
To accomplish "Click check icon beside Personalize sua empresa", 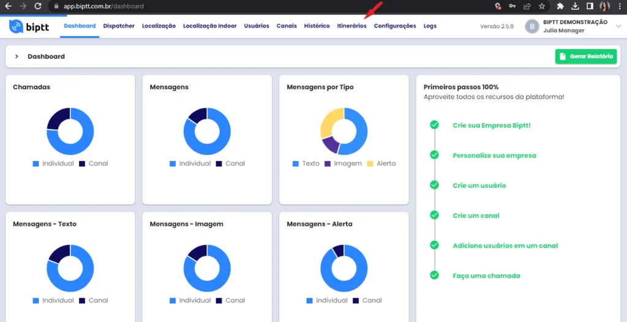I will [x=434, y=155].
